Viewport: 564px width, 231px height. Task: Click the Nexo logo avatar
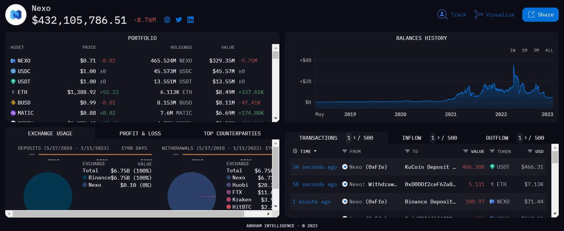point(16,15)
